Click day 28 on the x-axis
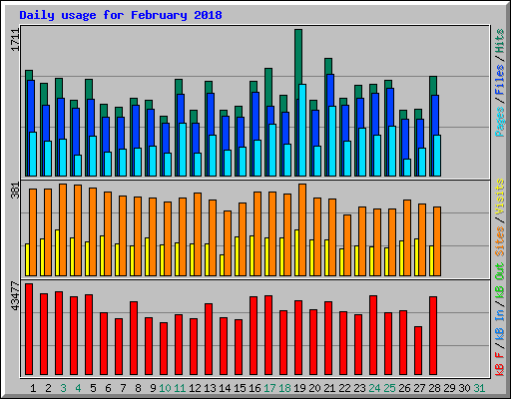Viewport: 511px width, 399px height. (x=434, y=388)
